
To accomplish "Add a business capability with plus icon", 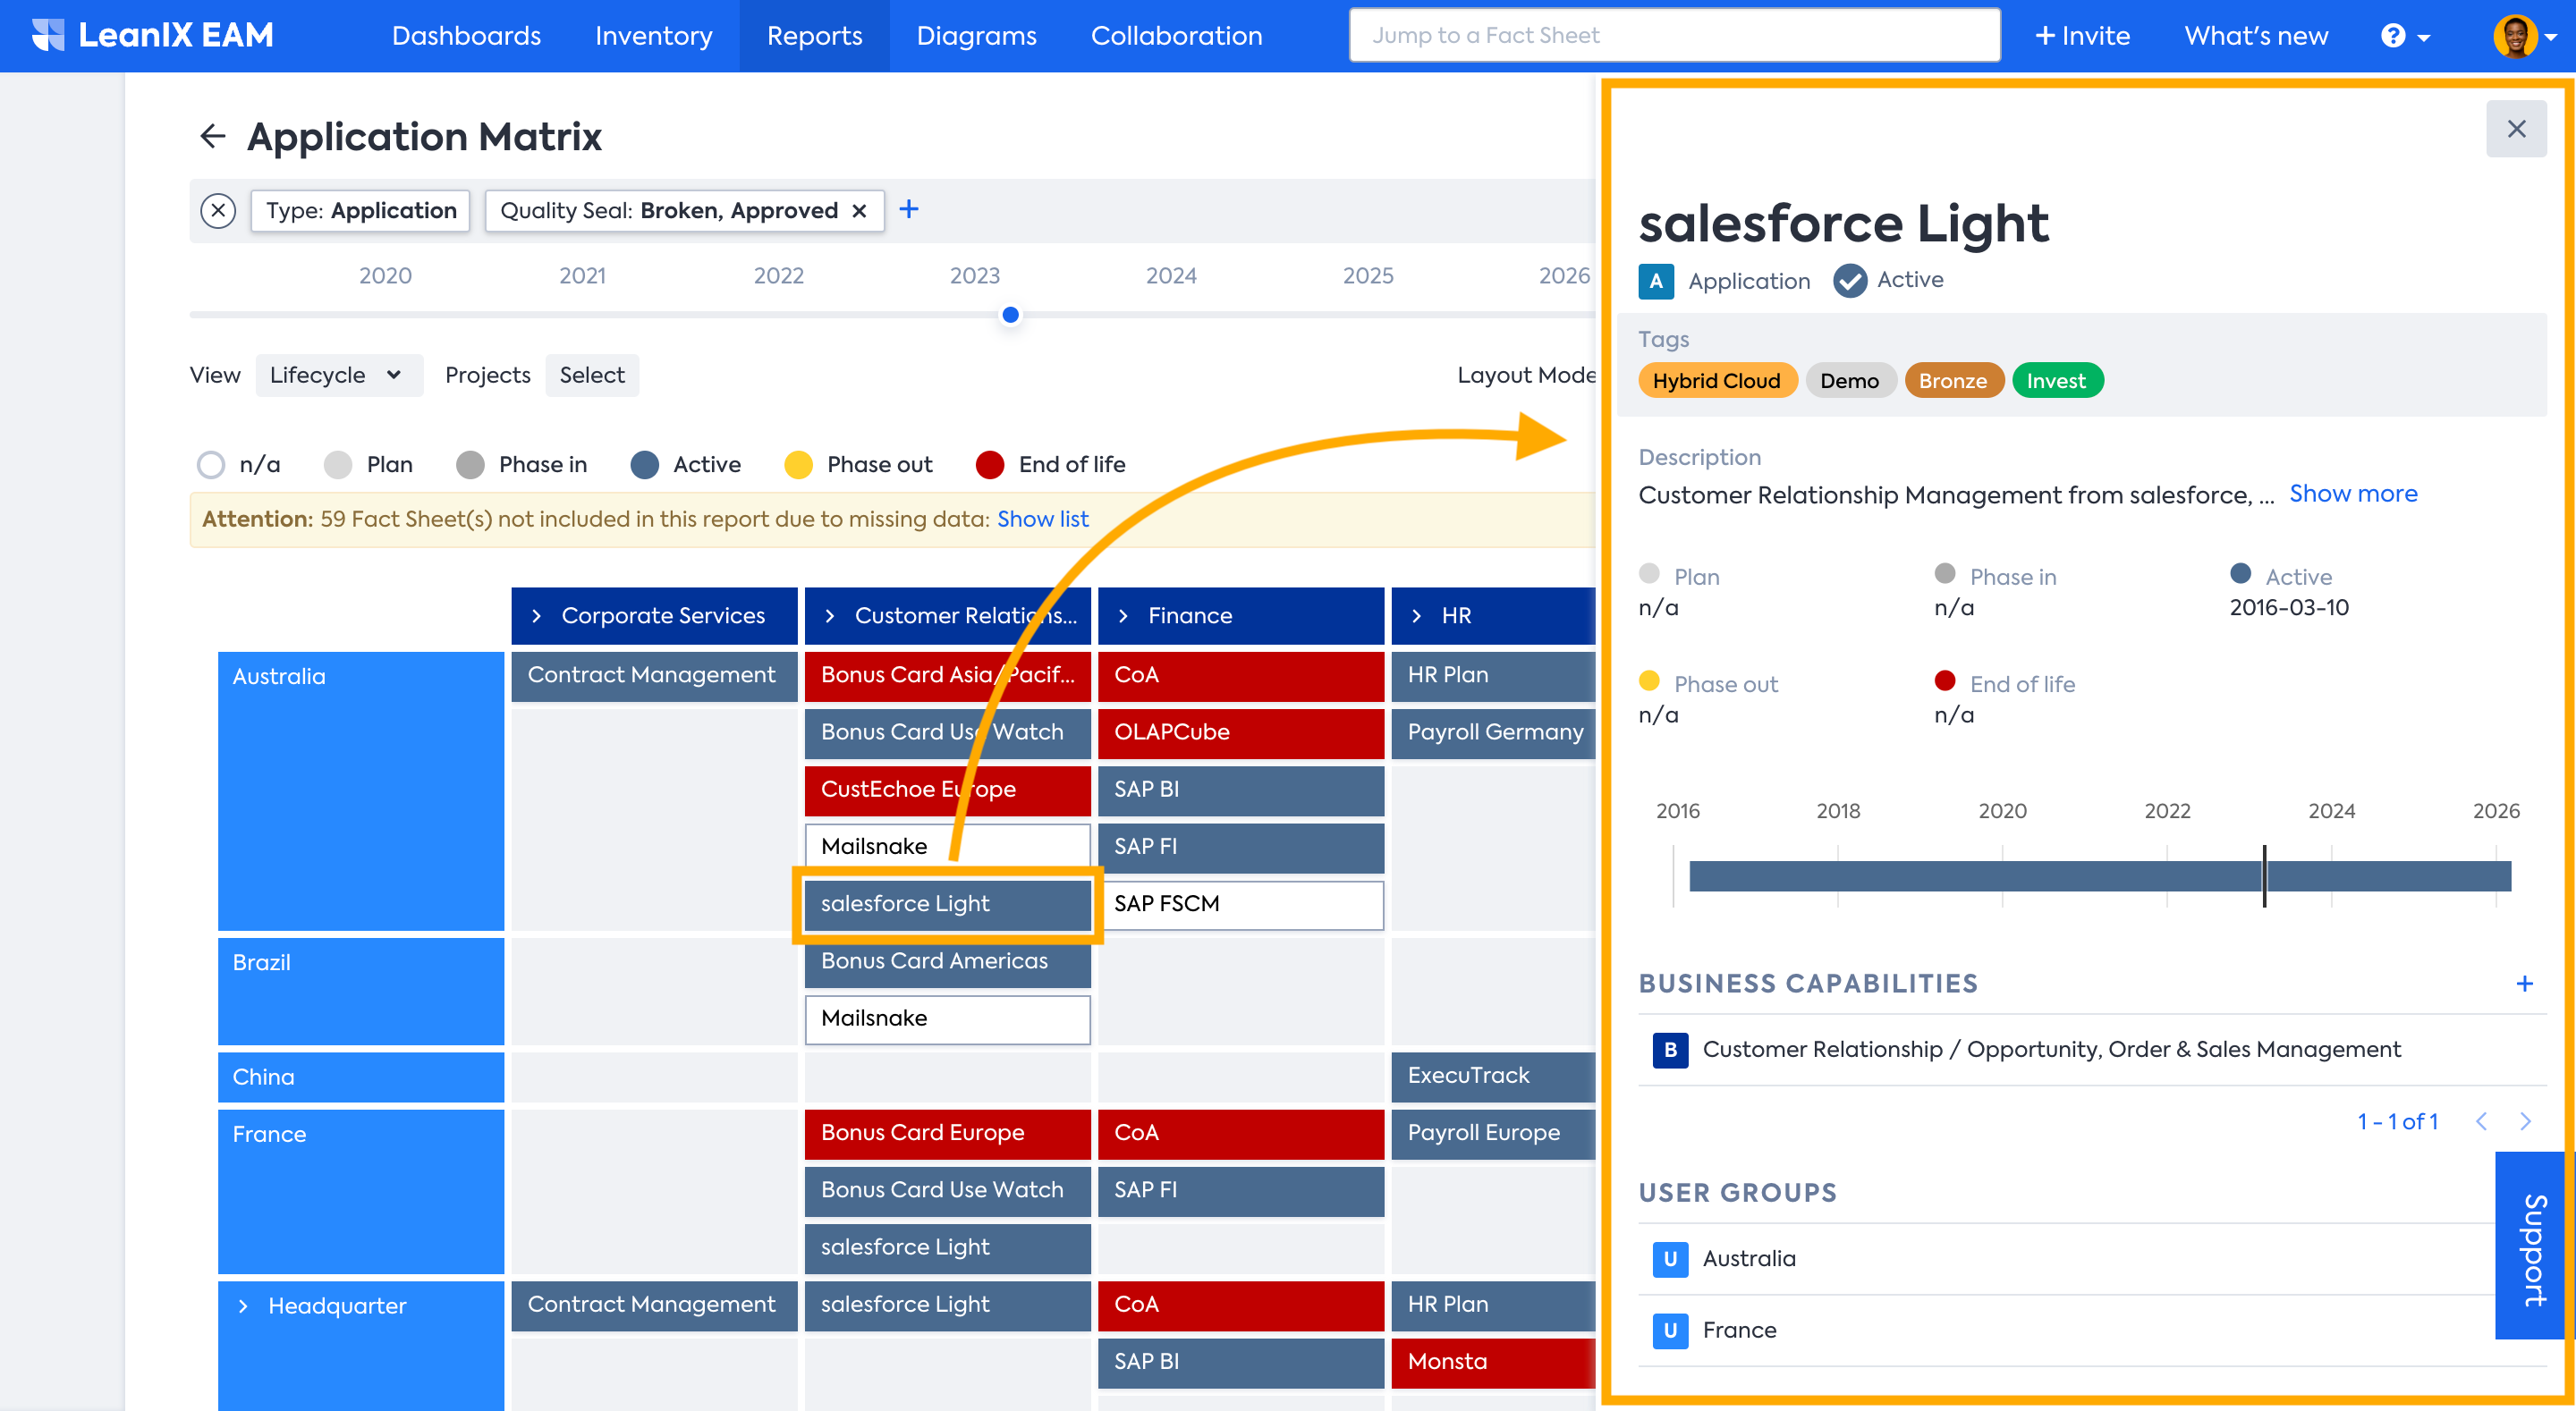I will tap(2524, 984).
